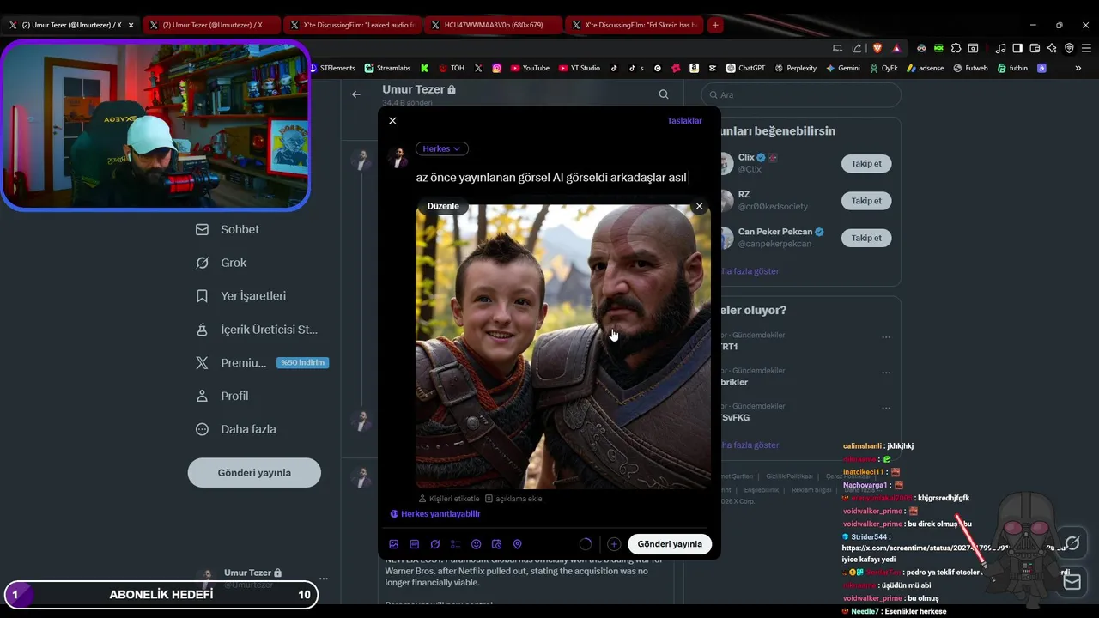Open Taslaklar drafts link
The width and height of the screenshot is (1099, 618).
point(684,121)
